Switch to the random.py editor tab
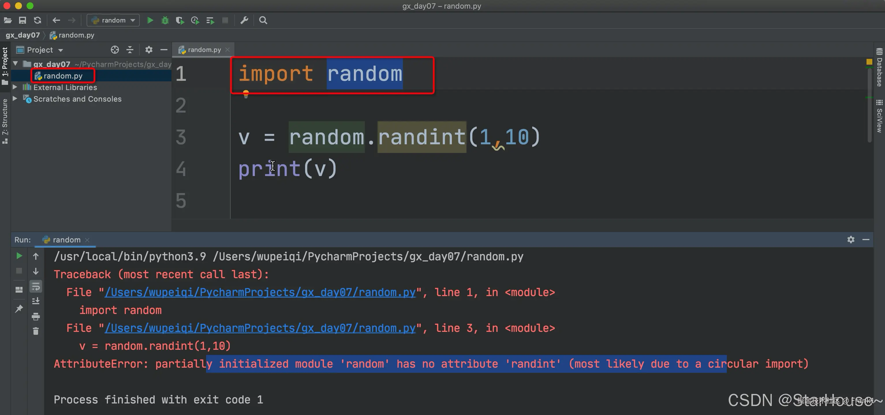 tap(204, 50)
